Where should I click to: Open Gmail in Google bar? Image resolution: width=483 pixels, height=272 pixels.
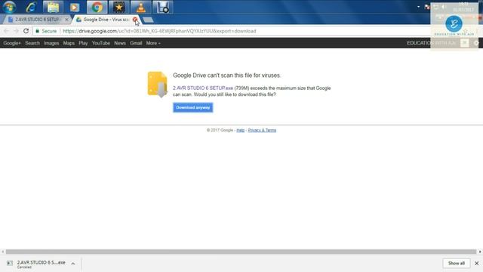pyautogui.click(x=136, y=43)
